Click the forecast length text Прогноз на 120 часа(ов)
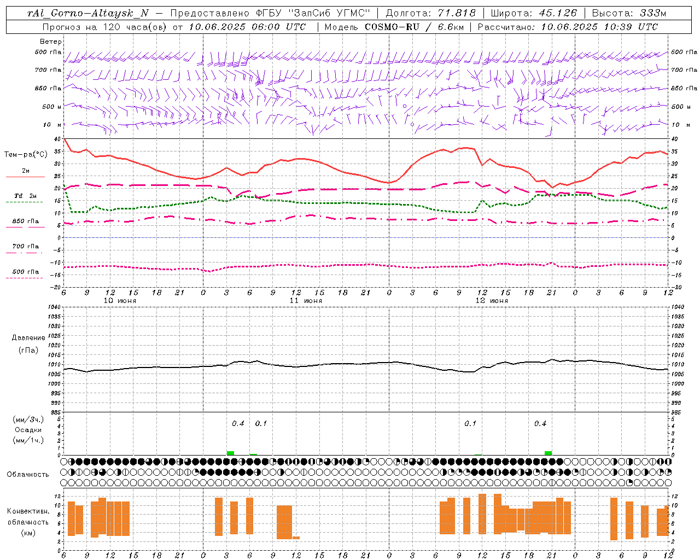Viewport: 700px width, 560px height. tap(104, 27)
